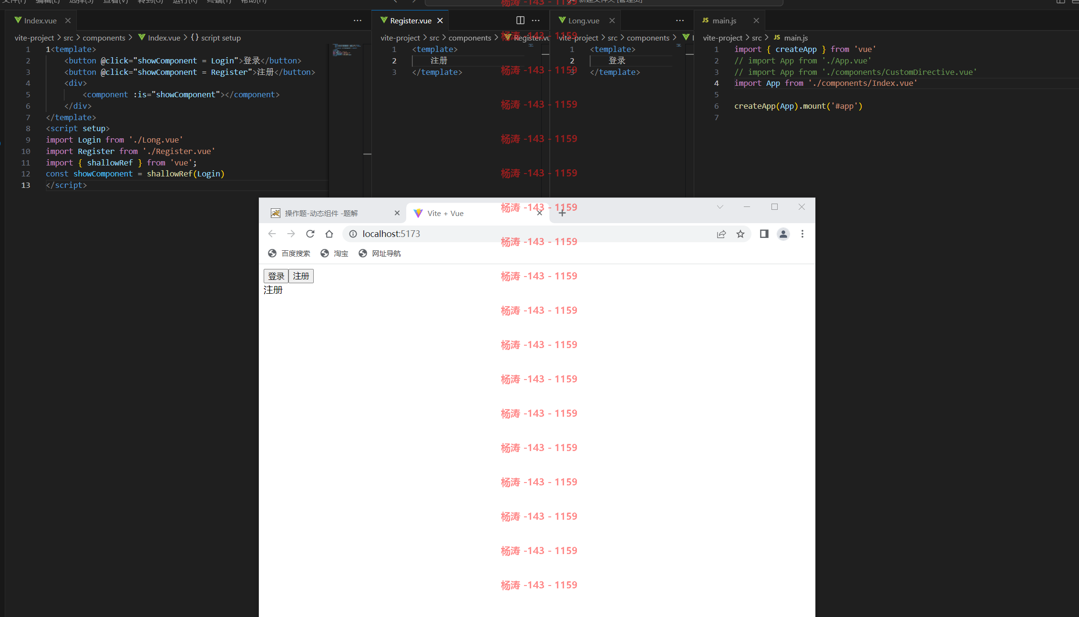Switch to the main.js editor tab

724,21
